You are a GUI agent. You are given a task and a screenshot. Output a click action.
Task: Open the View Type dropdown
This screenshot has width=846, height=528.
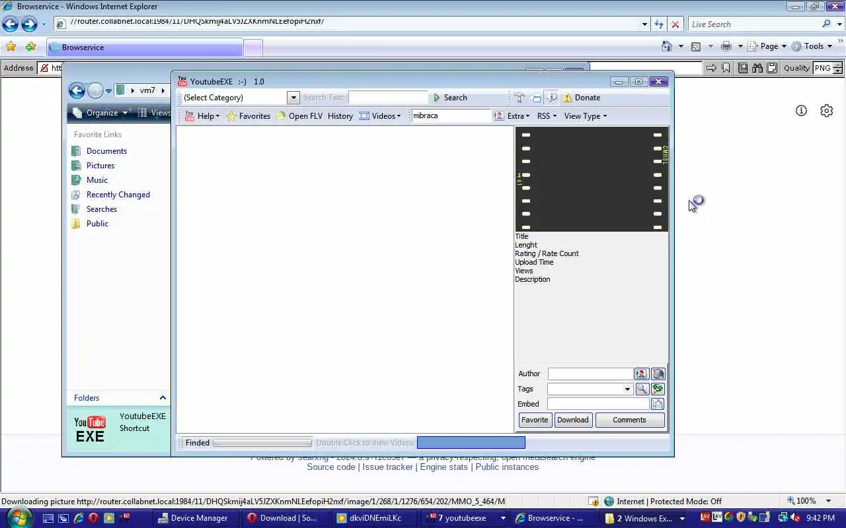click(585, 116)
